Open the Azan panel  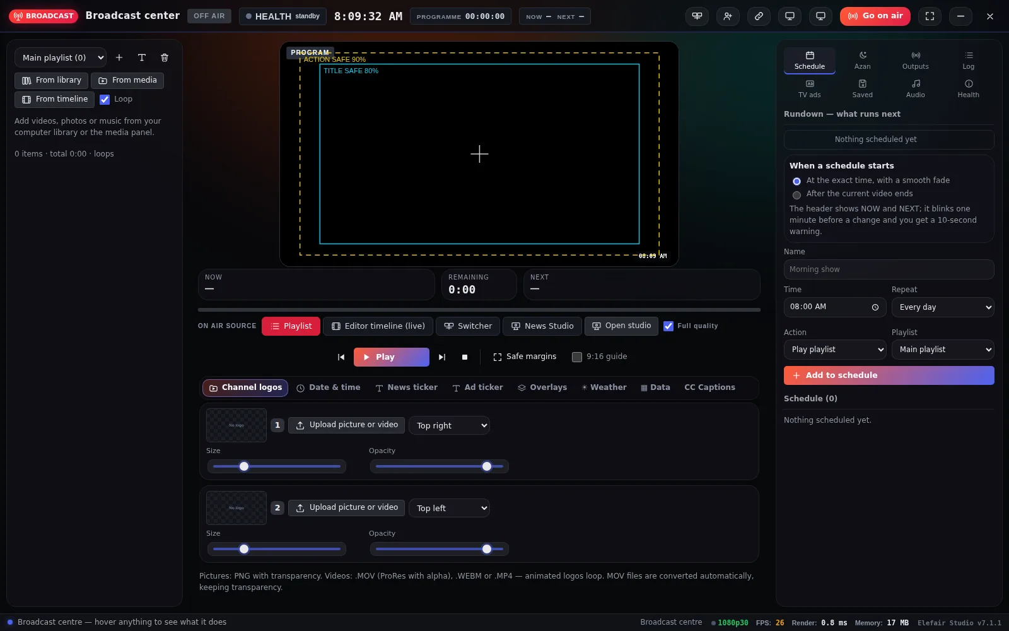click(862, 61)
